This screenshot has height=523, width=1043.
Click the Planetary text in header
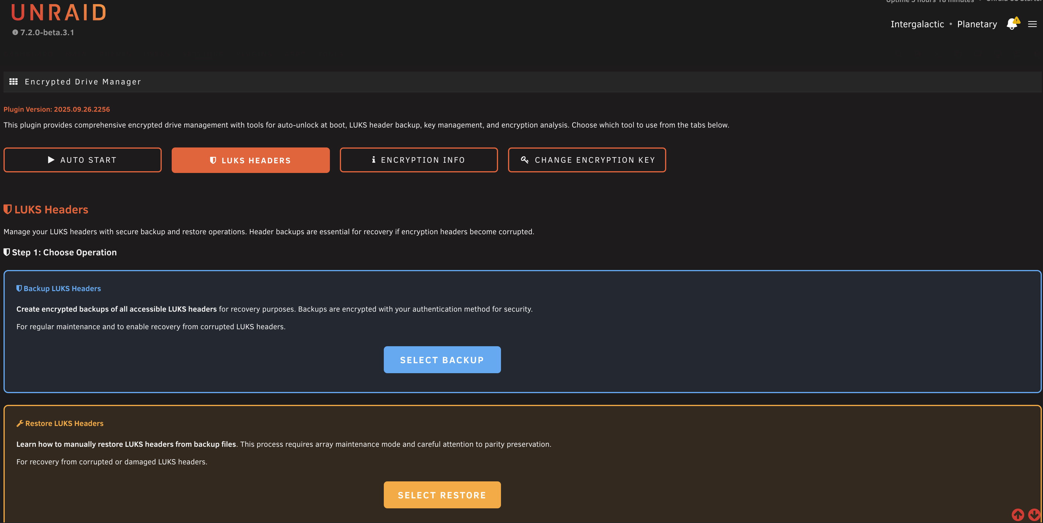pos(977,24)
